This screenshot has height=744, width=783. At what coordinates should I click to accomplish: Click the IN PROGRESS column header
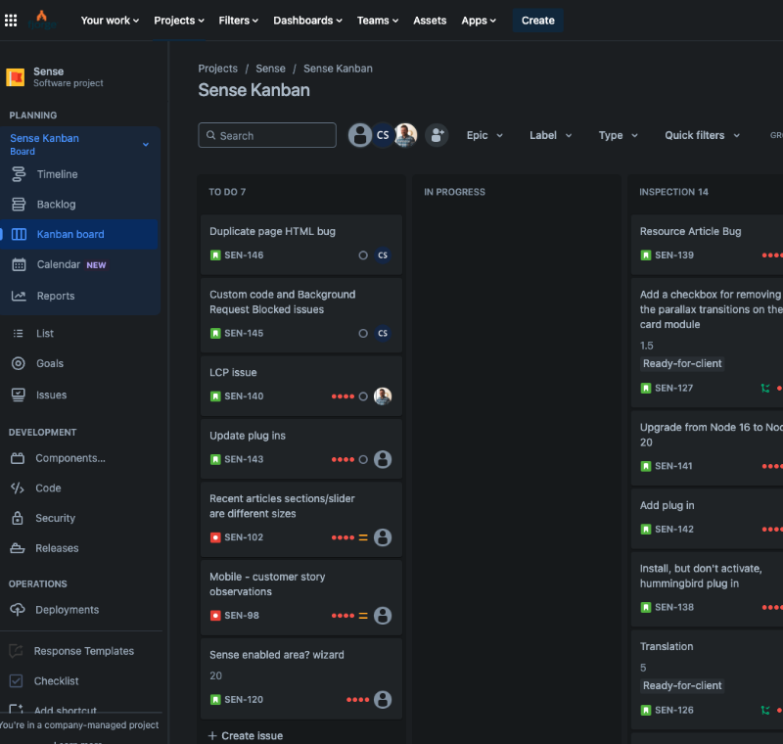[454, 192]
